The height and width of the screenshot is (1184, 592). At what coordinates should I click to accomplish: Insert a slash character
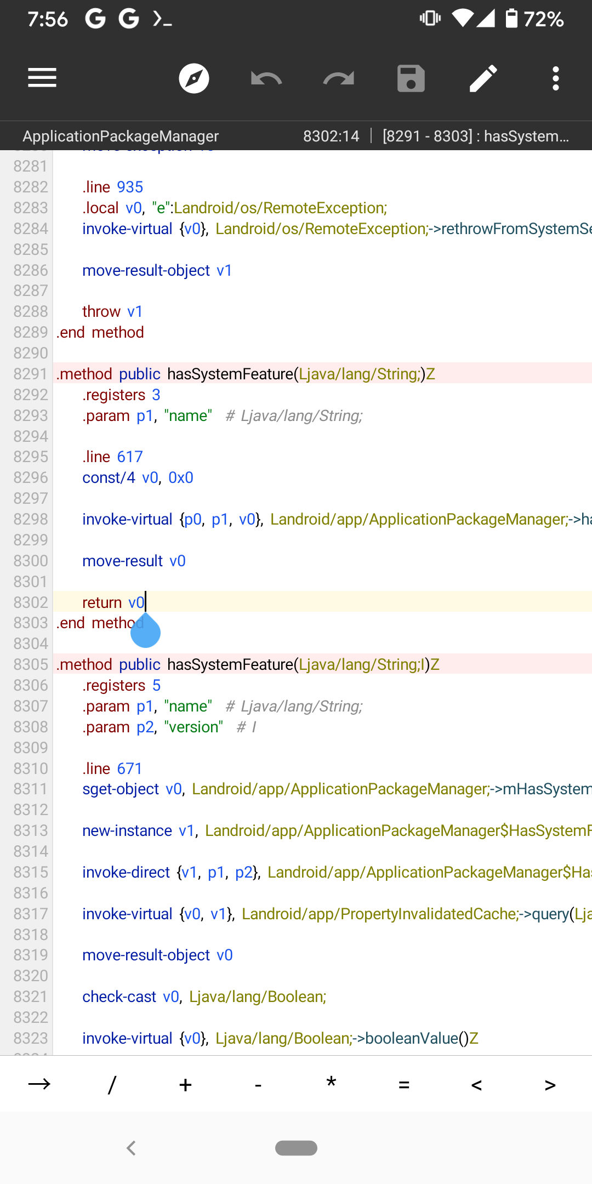[x=112, y=1084]
